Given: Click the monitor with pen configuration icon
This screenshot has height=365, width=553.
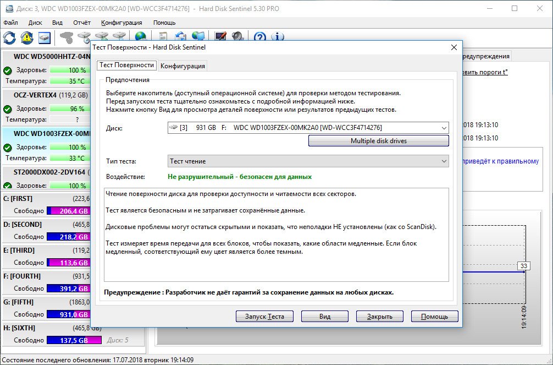Looking at the screenshot, I should coord(220,37).
